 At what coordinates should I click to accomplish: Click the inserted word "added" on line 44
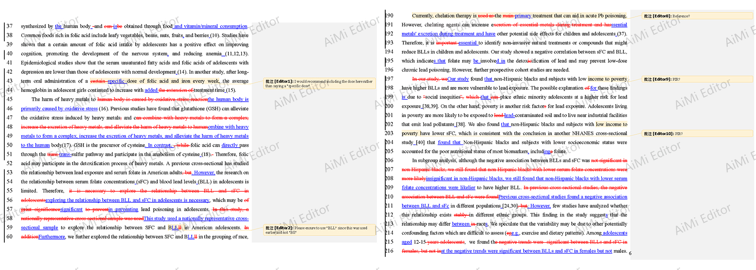(151, 90)
